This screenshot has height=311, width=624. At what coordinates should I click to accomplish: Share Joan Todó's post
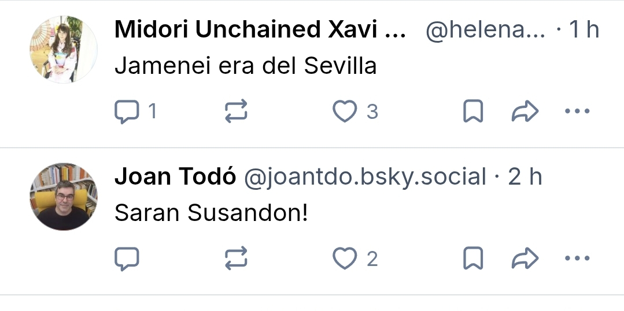525,259
